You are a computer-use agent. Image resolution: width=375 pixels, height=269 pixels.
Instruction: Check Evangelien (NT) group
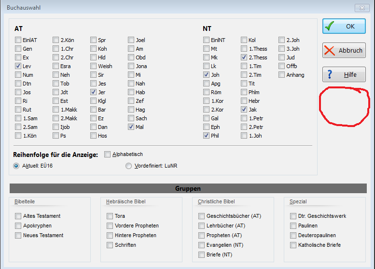201,245
